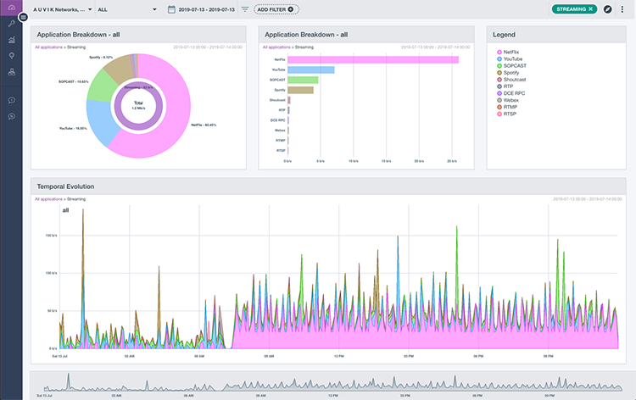
Task: Open the dashboard gauge icon in sidebar
Action: point(11,8)
